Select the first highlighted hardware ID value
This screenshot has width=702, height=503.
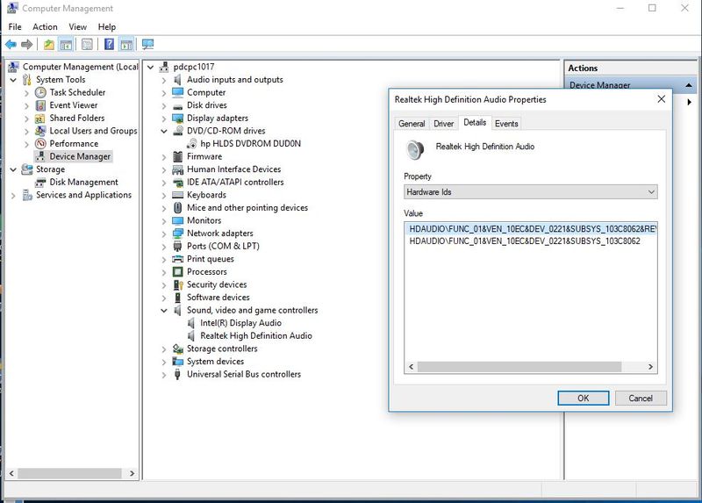click(x=532, y=228)
